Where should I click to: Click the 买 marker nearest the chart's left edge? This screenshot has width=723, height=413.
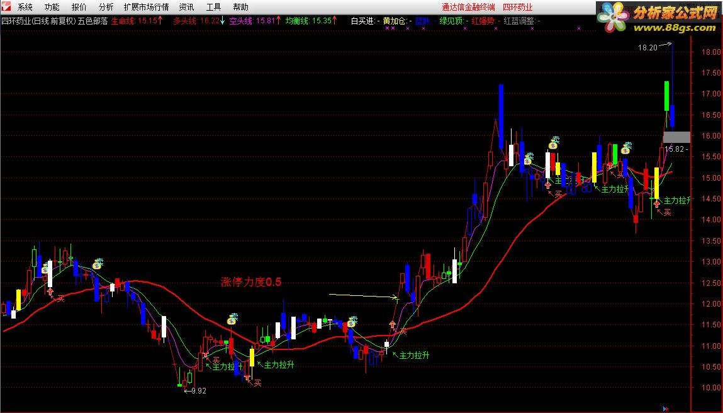[x=60, y=298]
